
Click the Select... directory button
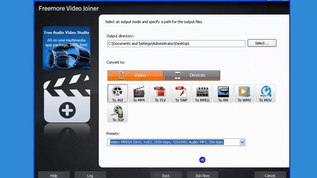262,43
